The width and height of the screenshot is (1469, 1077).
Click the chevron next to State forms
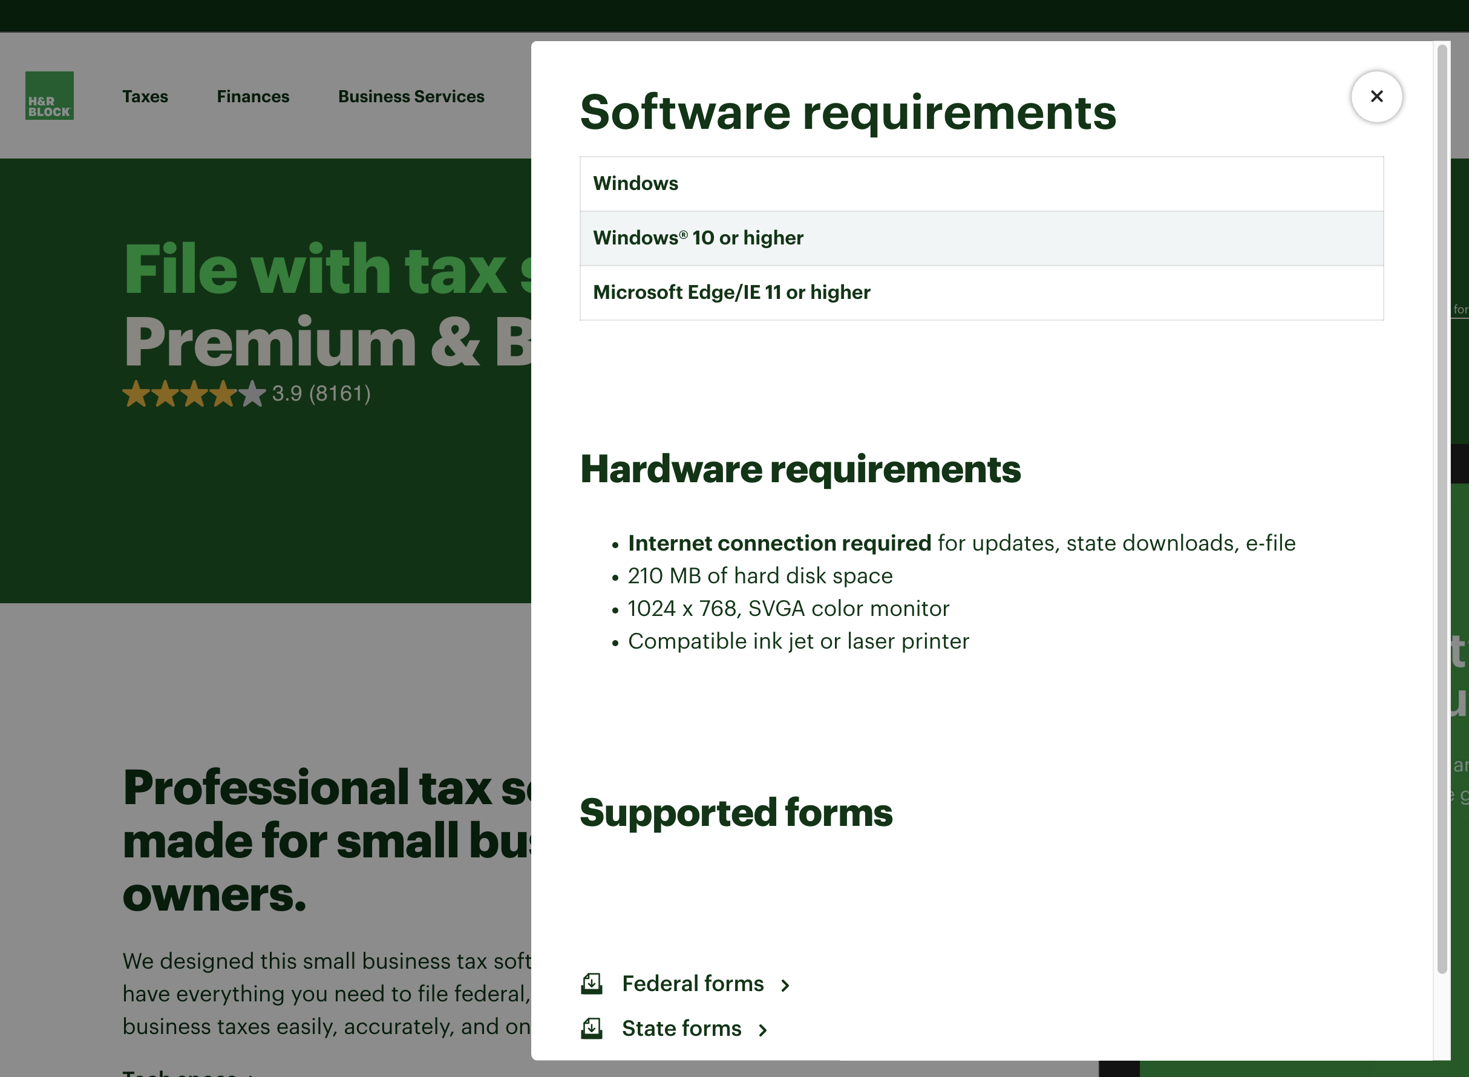point(762,1030)
